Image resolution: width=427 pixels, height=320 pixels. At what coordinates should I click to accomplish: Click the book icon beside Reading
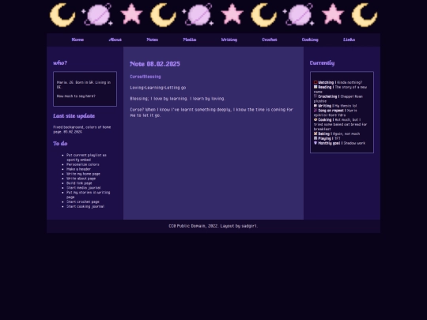pos(316,87)
